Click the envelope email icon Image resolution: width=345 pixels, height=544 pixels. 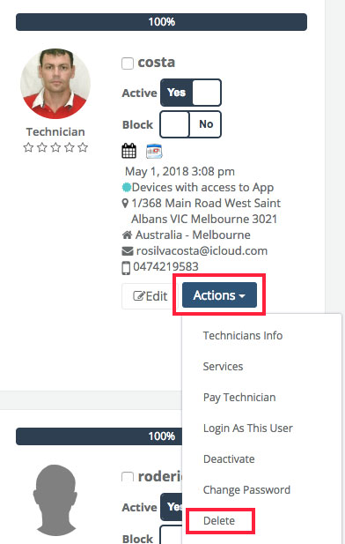tap(127, 250)
